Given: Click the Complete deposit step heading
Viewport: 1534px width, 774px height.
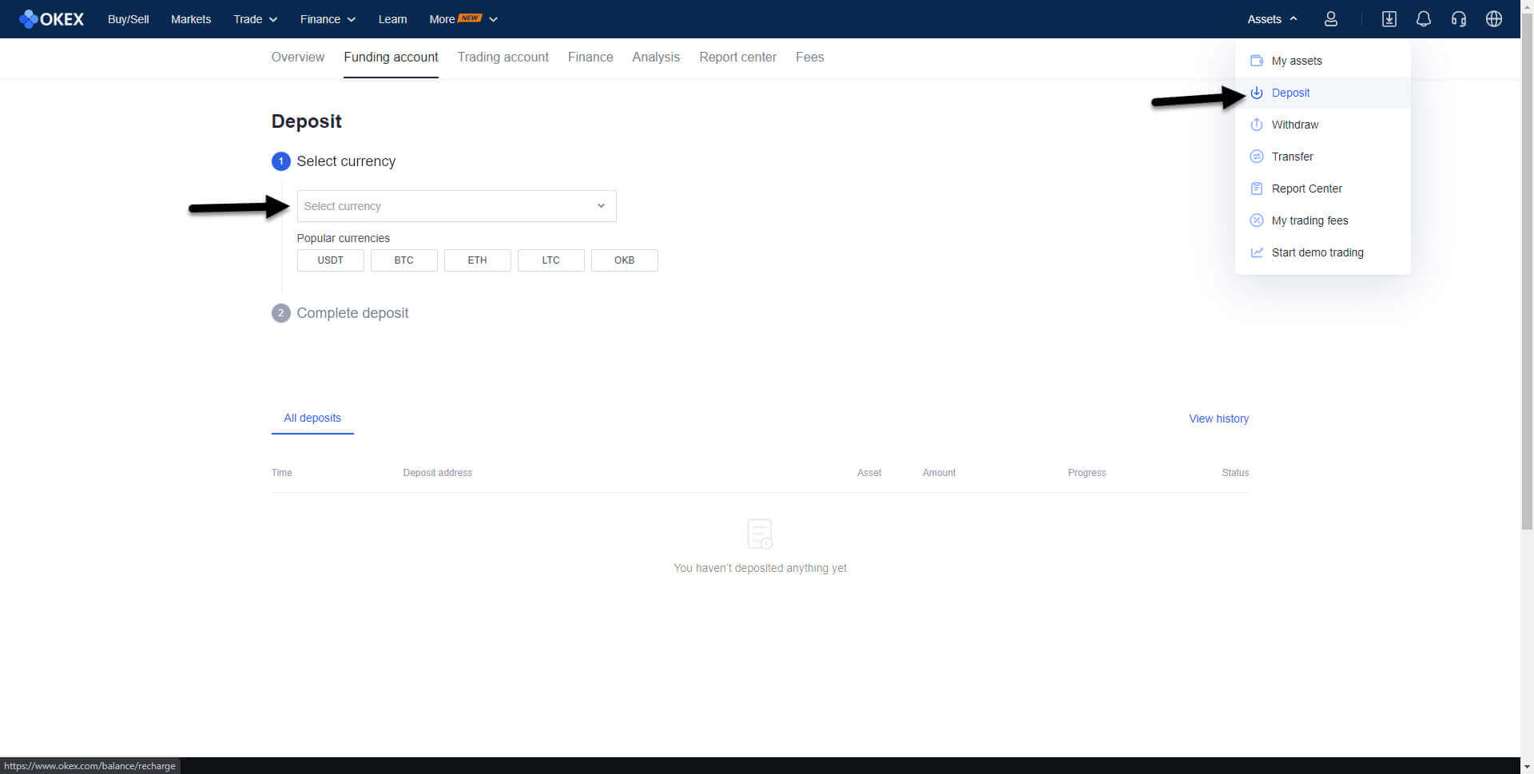Looking at the screenshot, I should [352, 313].
